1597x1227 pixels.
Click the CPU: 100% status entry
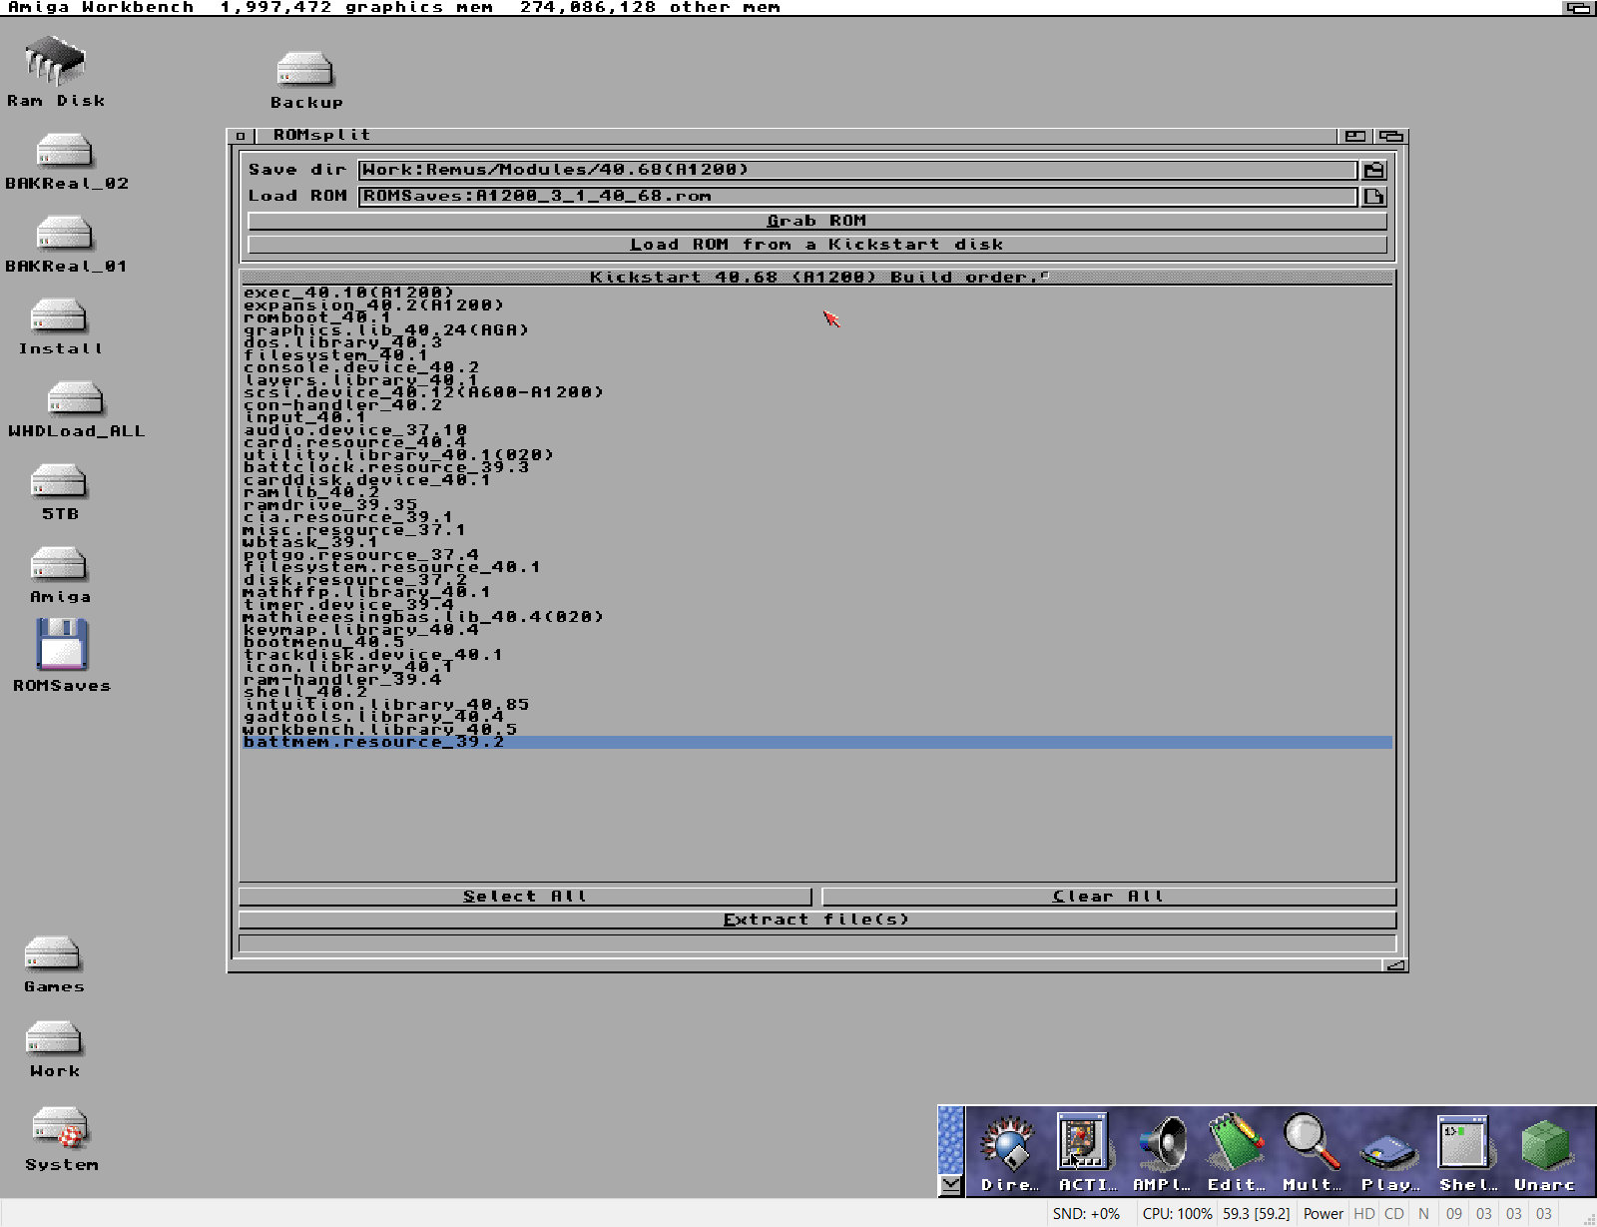pos(1177,1214)
